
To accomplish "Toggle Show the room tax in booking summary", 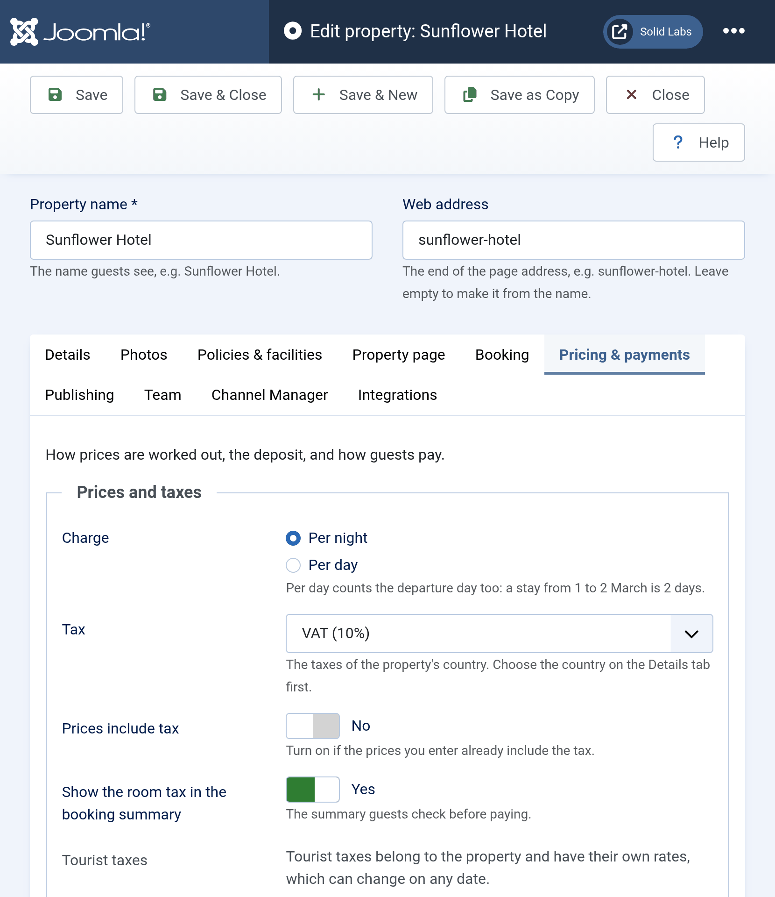I will click(x=313, y=790).
